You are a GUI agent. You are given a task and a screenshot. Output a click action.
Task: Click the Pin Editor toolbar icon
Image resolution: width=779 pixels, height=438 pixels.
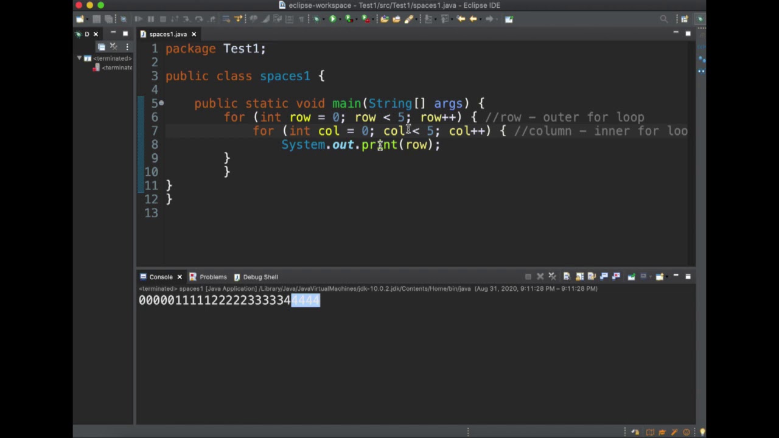coord(509,19)
